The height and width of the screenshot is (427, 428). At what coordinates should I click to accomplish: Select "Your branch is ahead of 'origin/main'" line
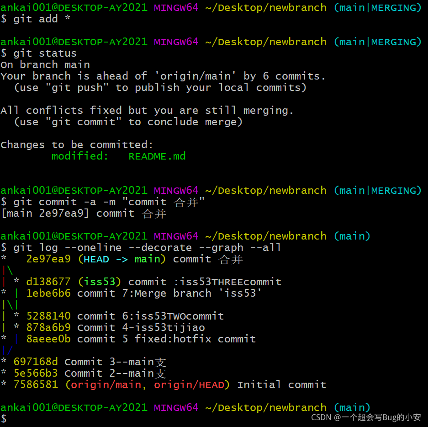[x=163, y=76]
